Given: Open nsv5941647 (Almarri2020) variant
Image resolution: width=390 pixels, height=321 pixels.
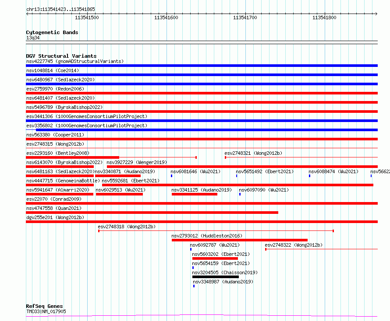Looking at the screenshot, I should tap(58, 190).
